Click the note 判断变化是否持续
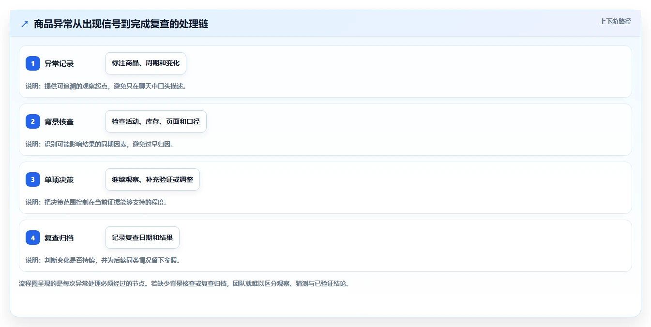This screenshot has height=327, width=651. pyautogui.click(x=103, y=260)
